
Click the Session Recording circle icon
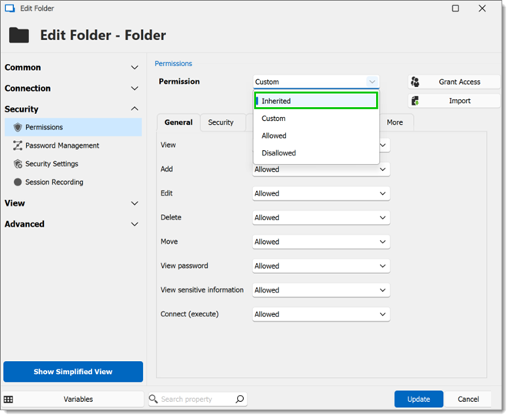point(18,182)
